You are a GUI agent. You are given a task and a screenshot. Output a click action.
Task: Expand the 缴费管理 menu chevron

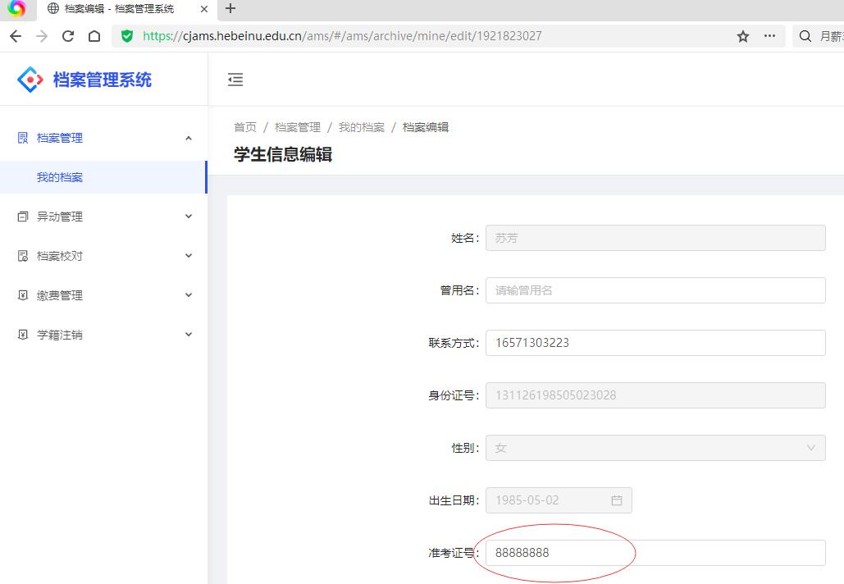pos(189,295)
